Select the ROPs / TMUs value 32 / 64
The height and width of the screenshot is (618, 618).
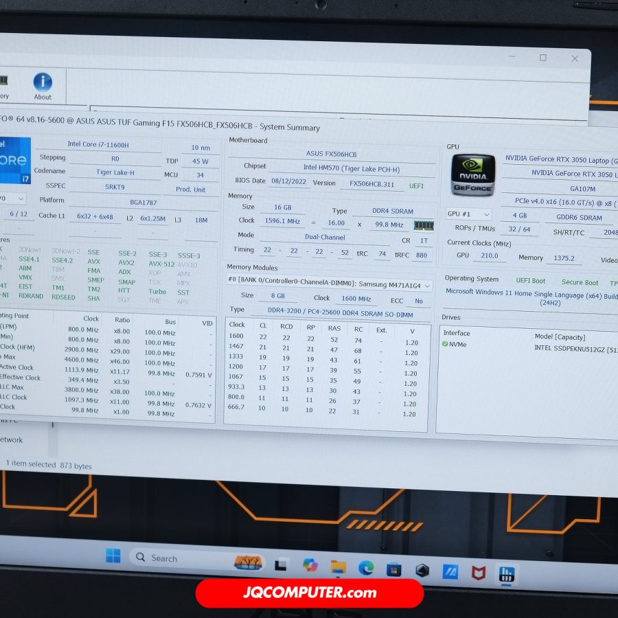(519, 229)
